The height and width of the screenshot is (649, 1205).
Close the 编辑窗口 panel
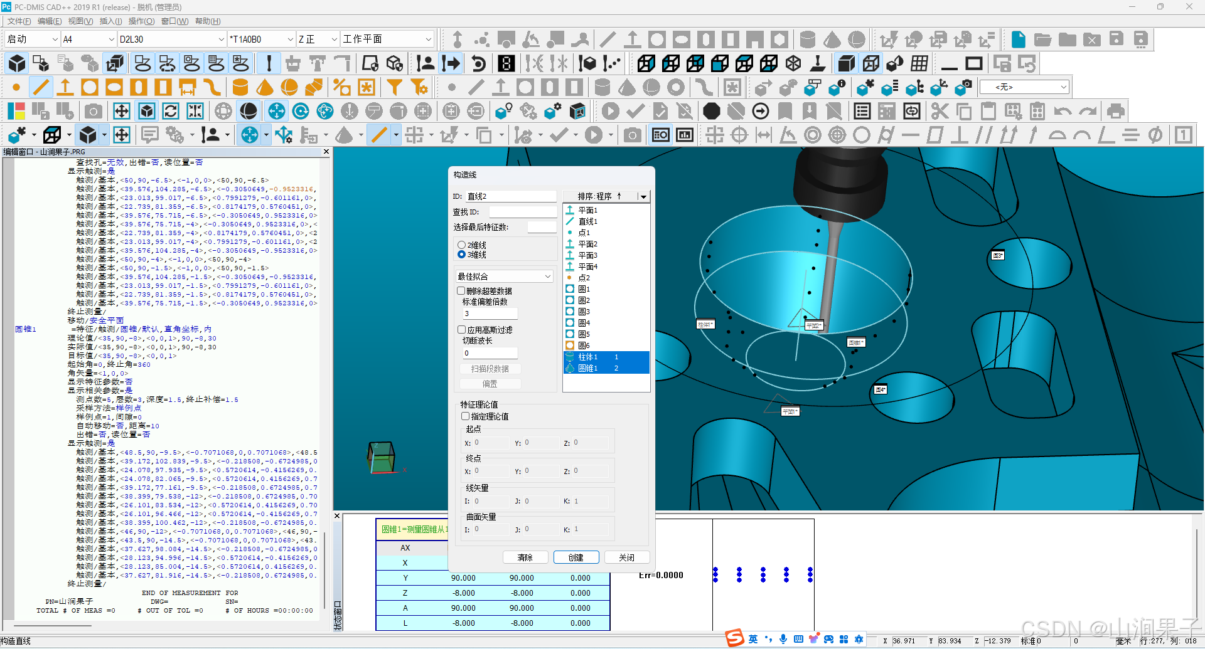[326, 152]
